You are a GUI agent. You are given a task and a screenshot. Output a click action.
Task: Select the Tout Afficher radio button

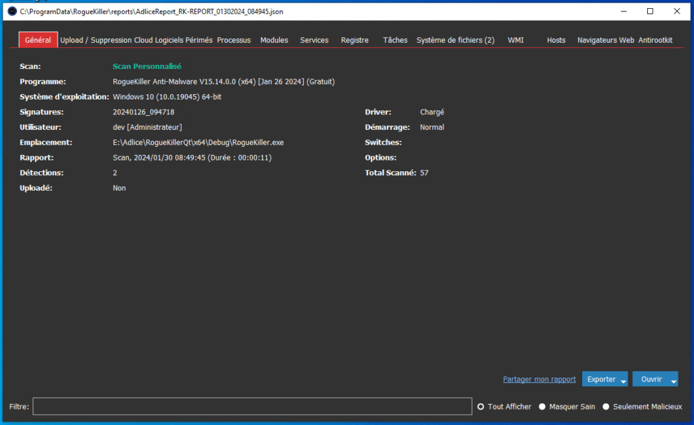[481, 407]
